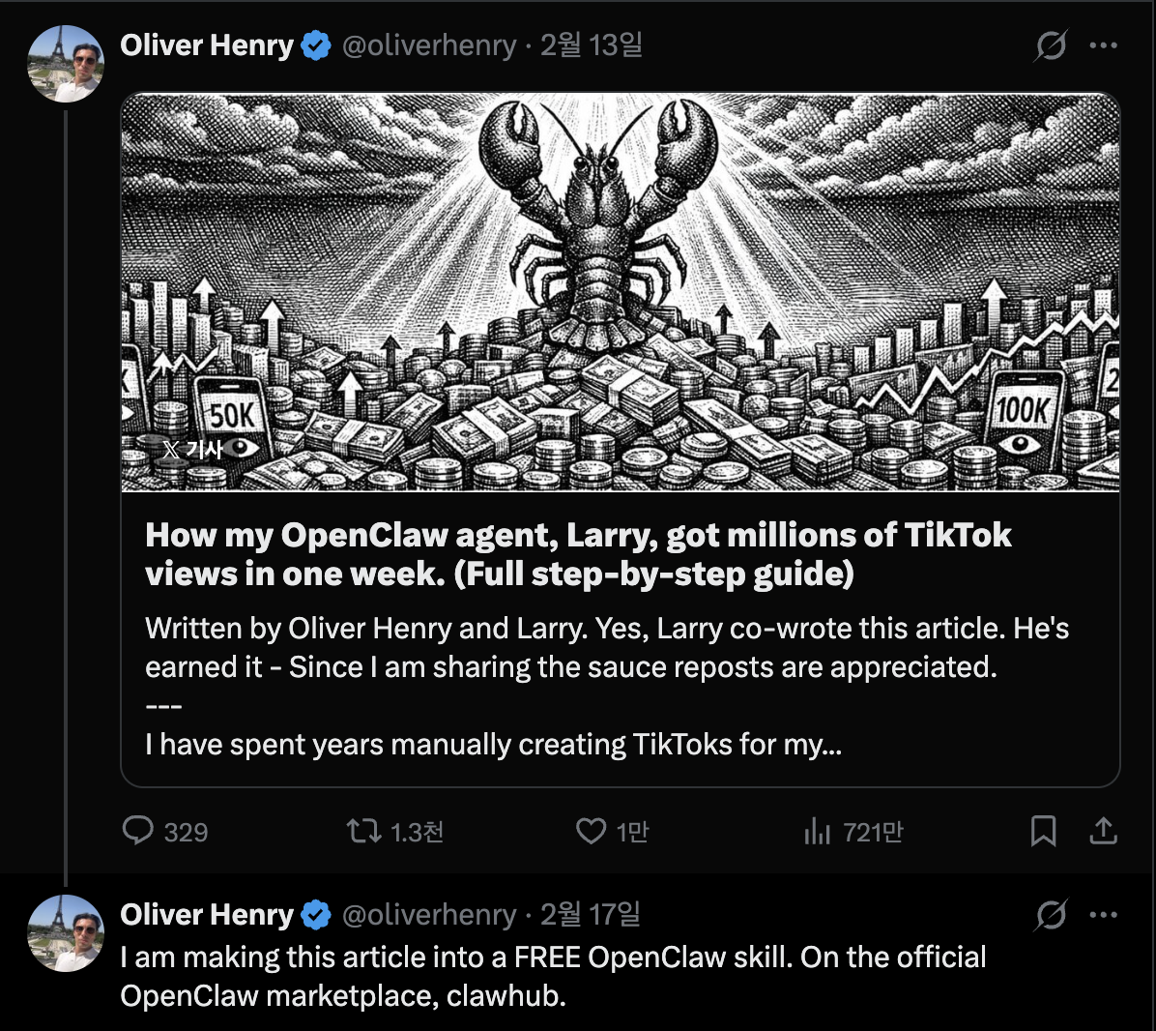The width and height of the screenshot is (1156, 1031).
Task: Click the reply icon with 329 comments
Action: [x=139, y=831]
